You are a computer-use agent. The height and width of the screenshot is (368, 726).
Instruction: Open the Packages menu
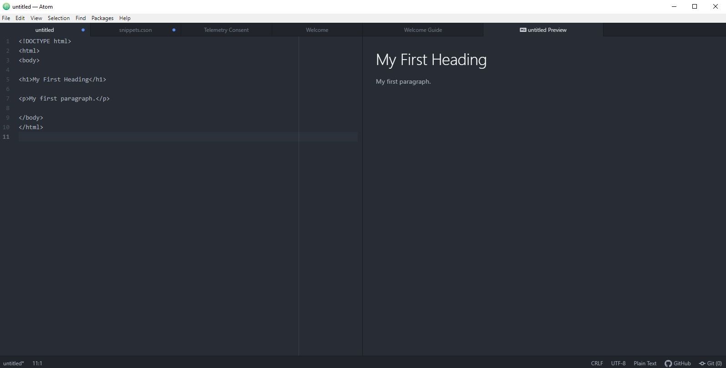pyautogui.click(x=102, y=18)
